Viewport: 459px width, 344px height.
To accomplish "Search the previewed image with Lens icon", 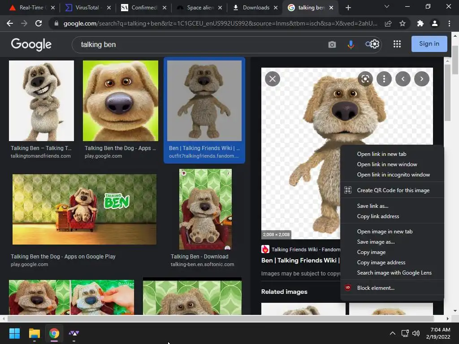I will click(365, 79).
